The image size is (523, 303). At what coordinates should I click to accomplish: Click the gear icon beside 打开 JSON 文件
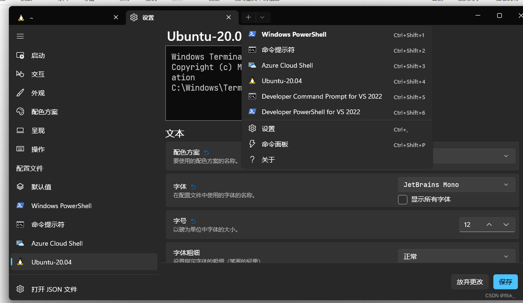coord(20,289)
